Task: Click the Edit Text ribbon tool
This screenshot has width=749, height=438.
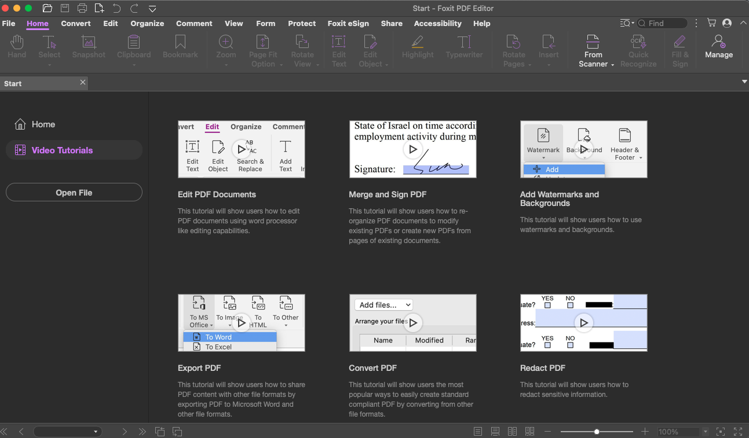Action: 339,51
